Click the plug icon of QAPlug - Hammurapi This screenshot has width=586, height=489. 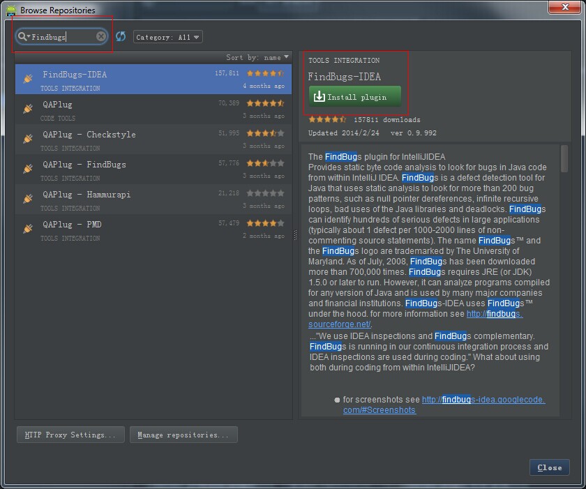28,198
